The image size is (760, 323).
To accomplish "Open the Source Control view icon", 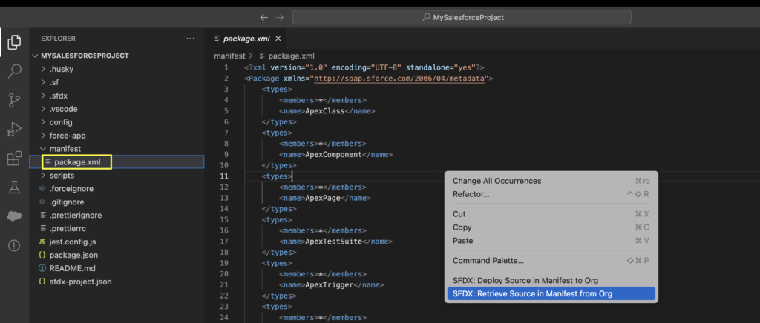I will click(x=15, y=100).
